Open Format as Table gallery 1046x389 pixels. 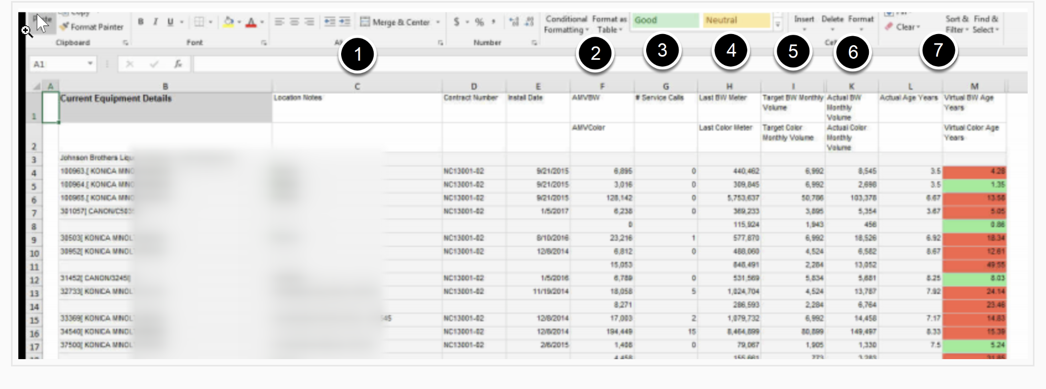coord(609,25)
